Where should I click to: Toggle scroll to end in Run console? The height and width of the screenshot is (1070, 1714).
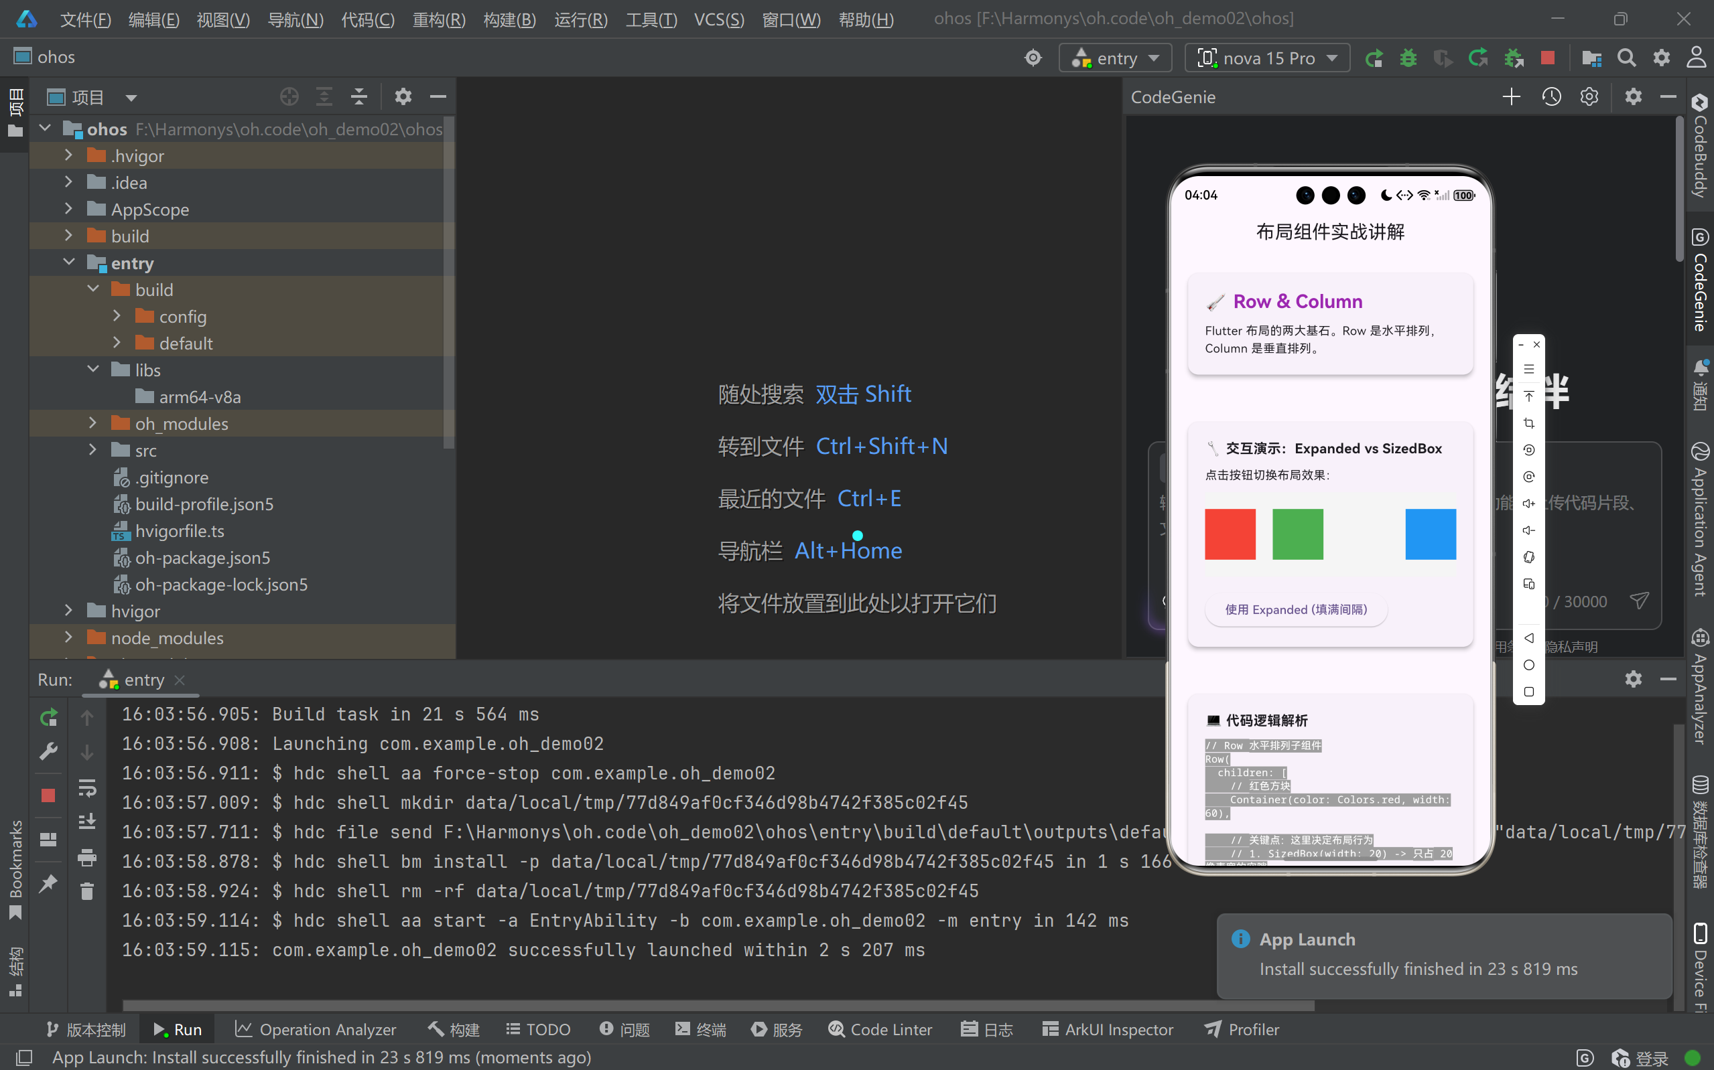(87, 822)
